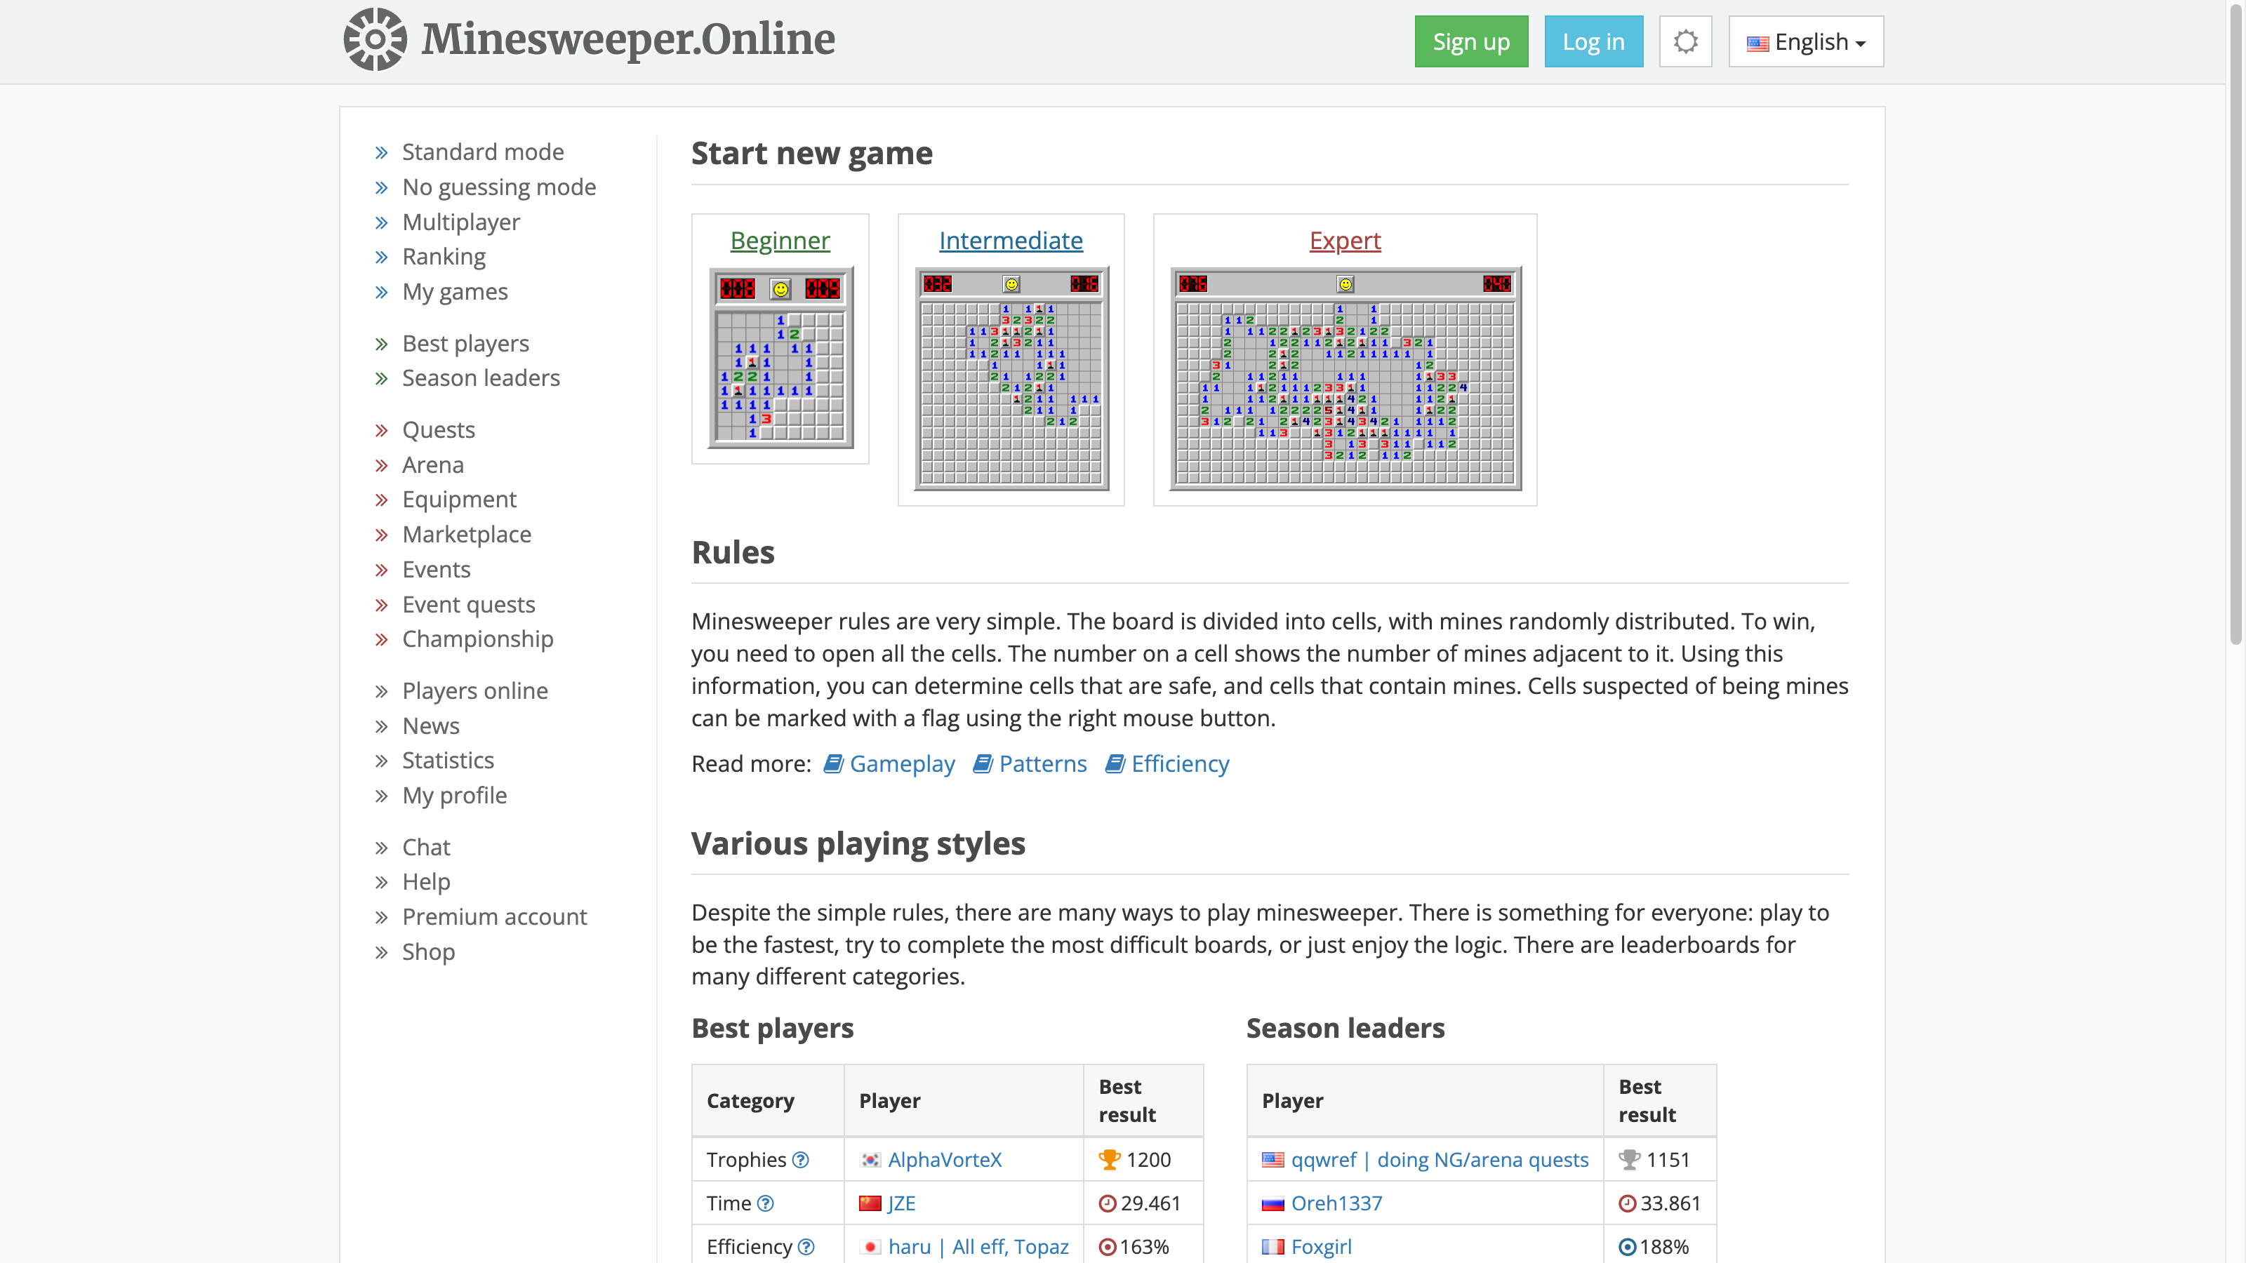Click the Intermediate difficulty title link

pyautogui.click(x=1011, y=240)
